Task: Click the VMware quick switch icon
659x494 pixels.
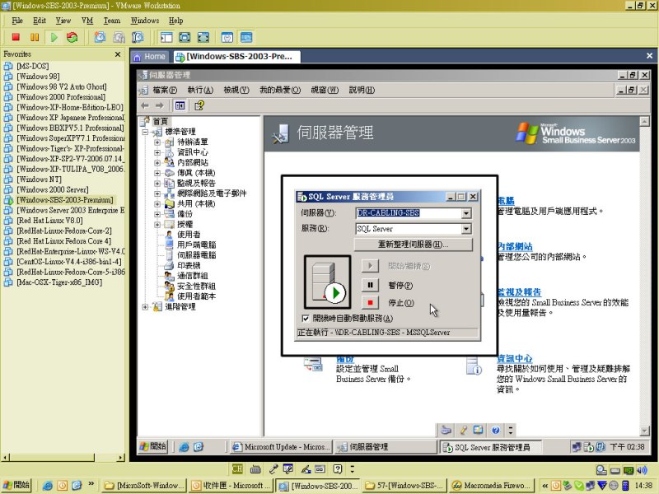Action: click(x=203, y=37)
